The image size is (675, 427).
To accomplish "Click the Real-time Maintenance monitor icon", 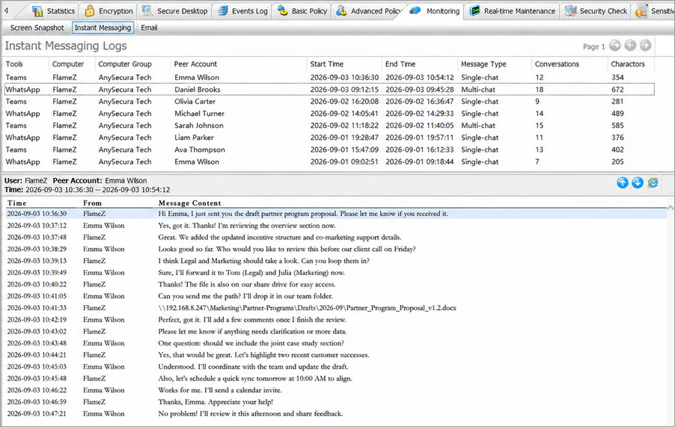I will 475,10.
